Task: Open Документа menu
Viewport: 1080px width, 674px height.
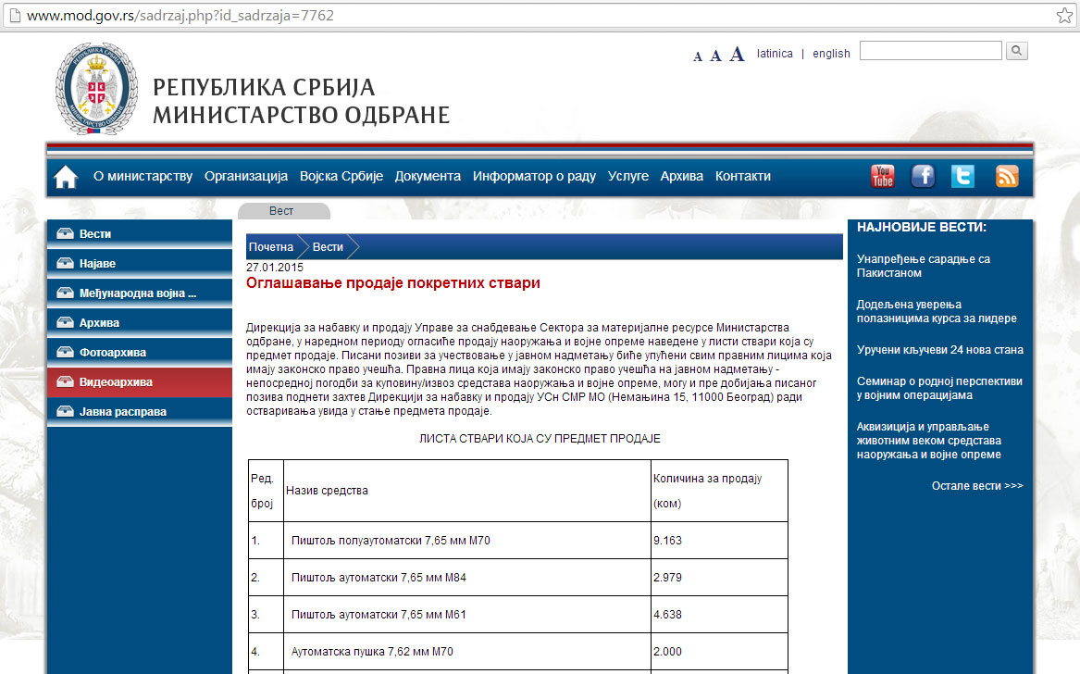Action: (x=428, y=177)
